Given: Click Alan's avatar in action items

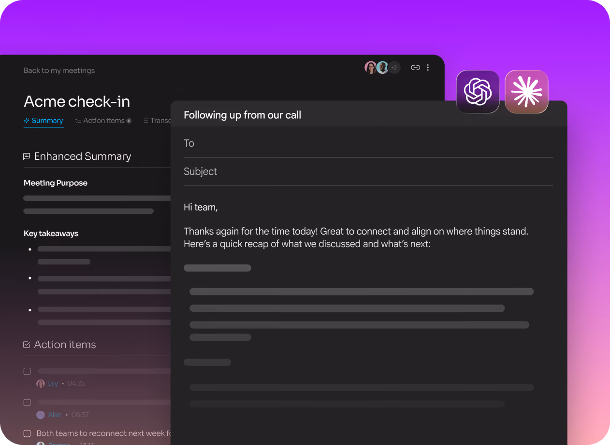Looking at the screenshot, I should 41,415.
